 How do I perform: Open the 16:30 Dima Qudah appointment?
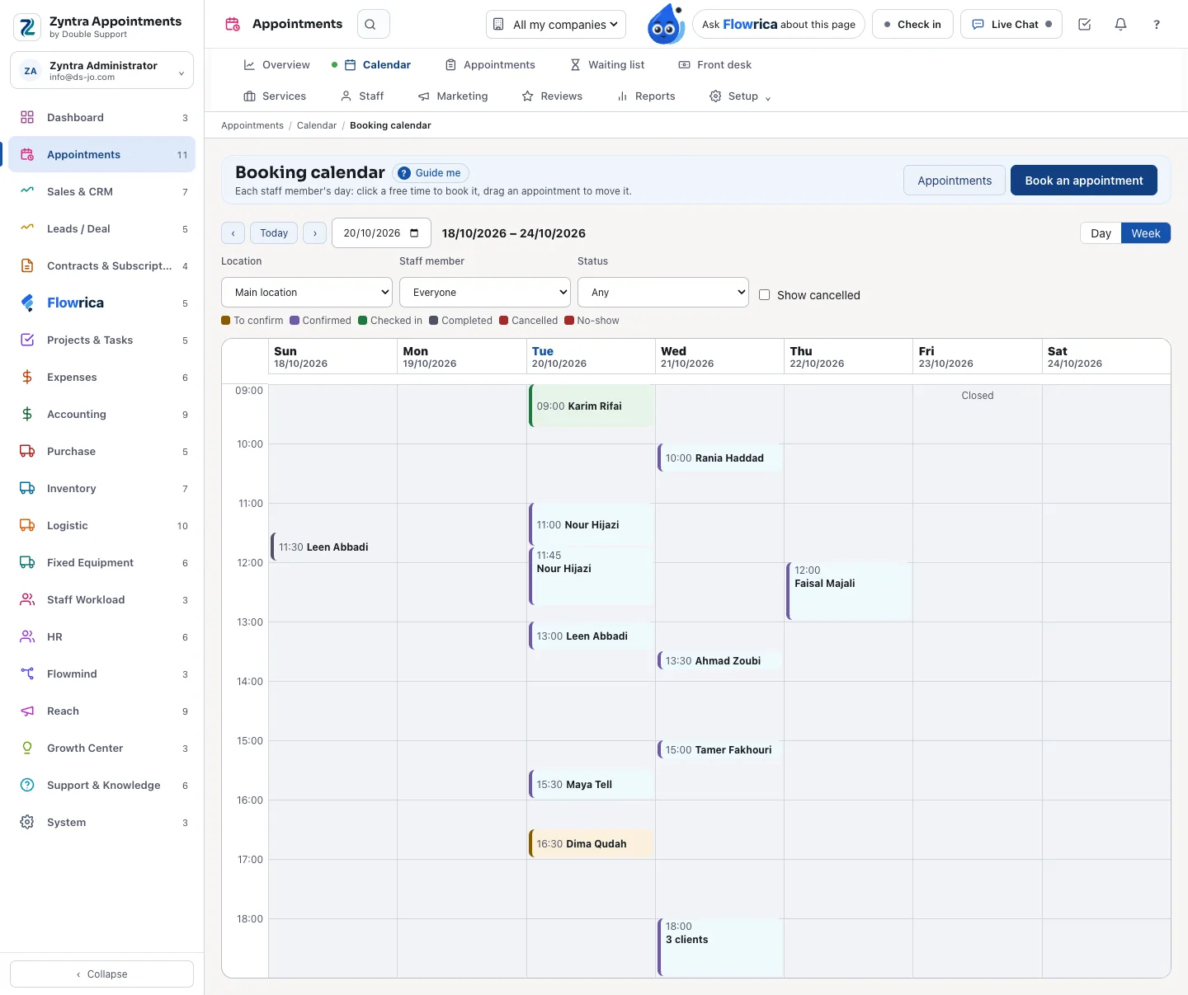[x=592, y=843]
